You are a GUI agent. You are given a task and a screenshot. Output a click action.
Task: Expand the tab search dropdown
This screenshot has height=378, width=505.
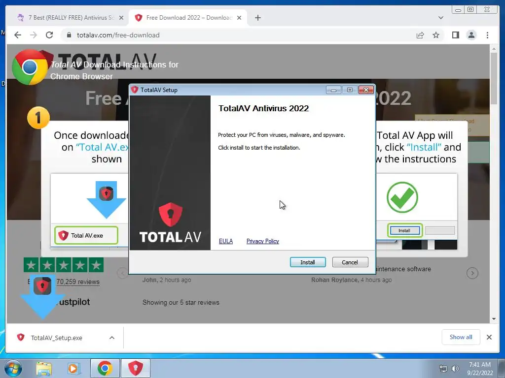[440, 18]
